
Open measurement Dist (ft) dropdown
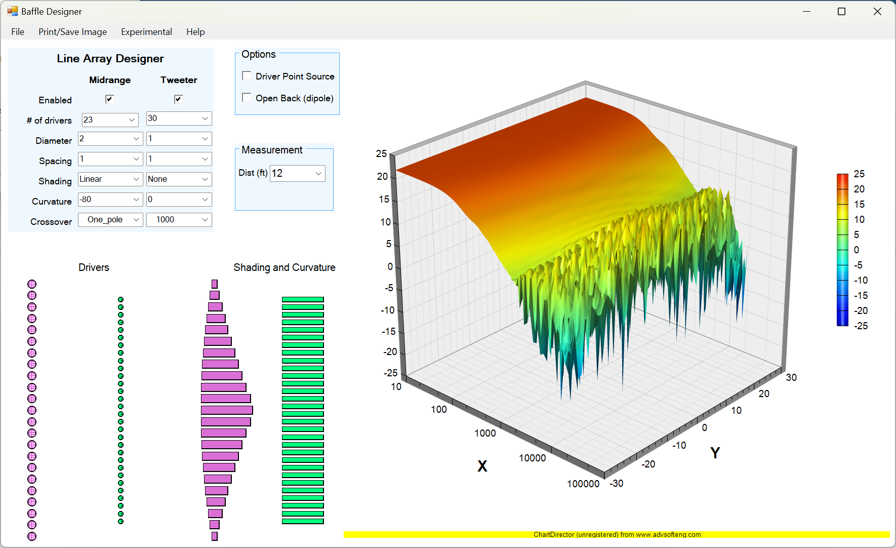click(297, 173)
